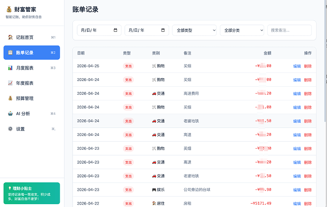Expand the 全部分类 dropdown

[x=242, y=30]
